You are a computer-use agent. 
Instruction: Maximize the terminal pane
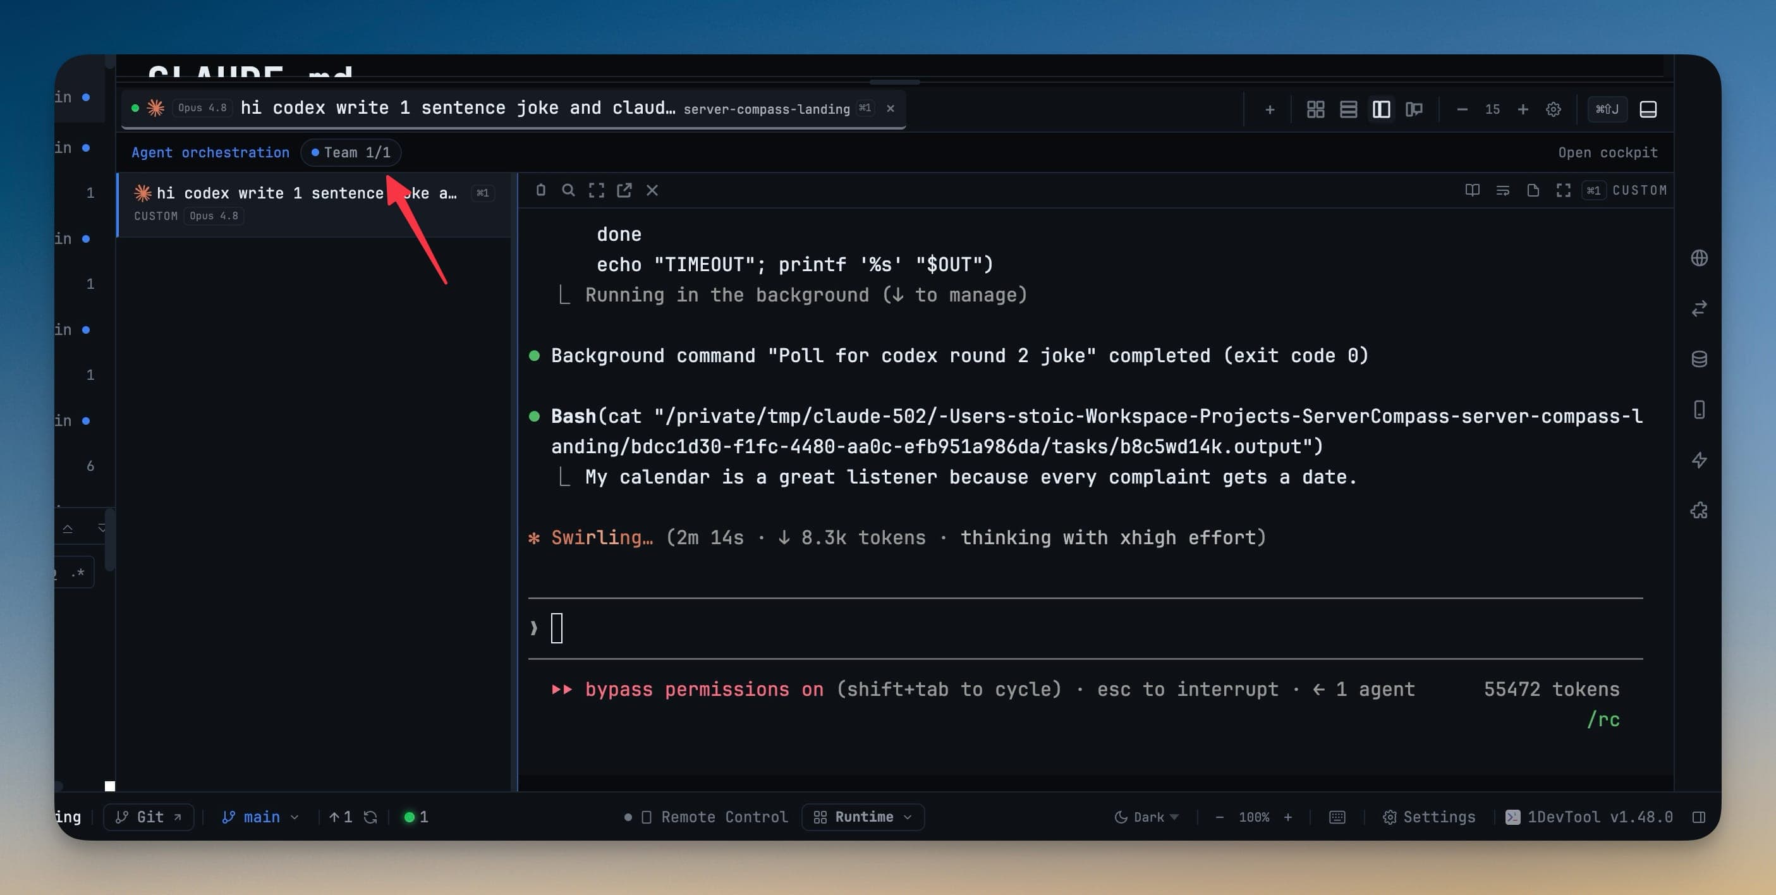597,190
